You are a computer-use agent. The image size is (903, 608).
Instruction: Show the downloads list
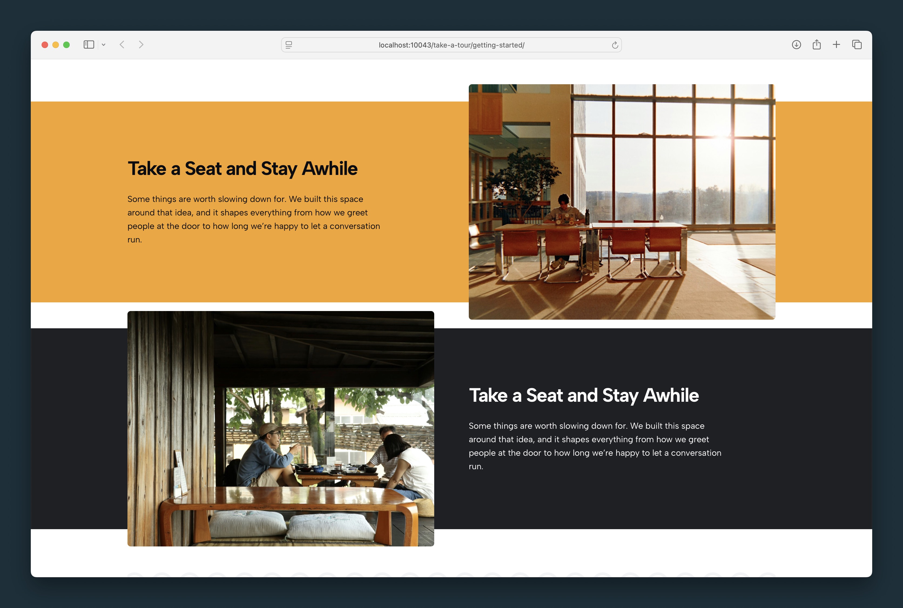tap(796, 45)
